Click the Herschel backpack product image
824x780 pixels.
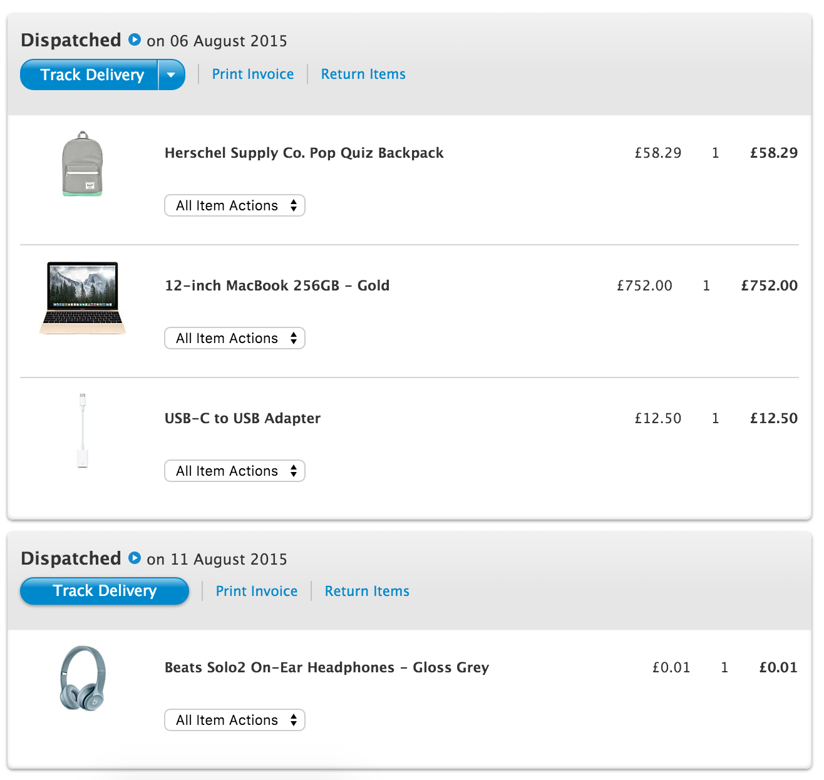(x=83, y=164)
